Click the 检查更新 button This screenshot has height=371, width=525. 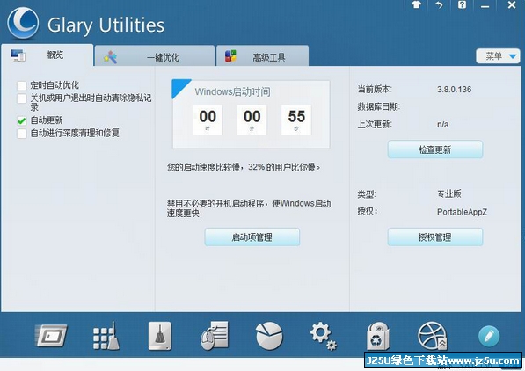[435, 149]
